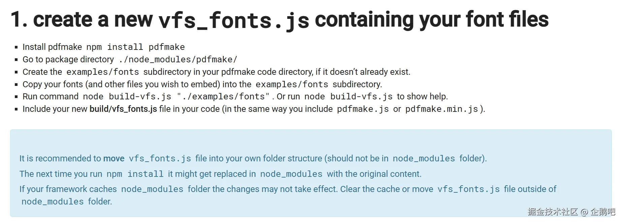
Task: Click 'examples/fonts' in the Copy bullet
Action: point(292,85)
